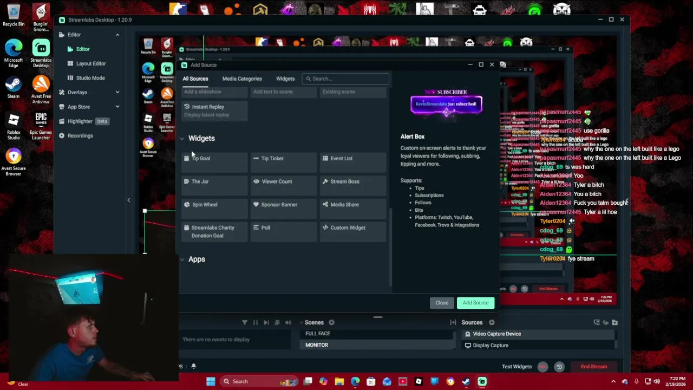Open notifications bell in status bar

[x=193, y=367]
